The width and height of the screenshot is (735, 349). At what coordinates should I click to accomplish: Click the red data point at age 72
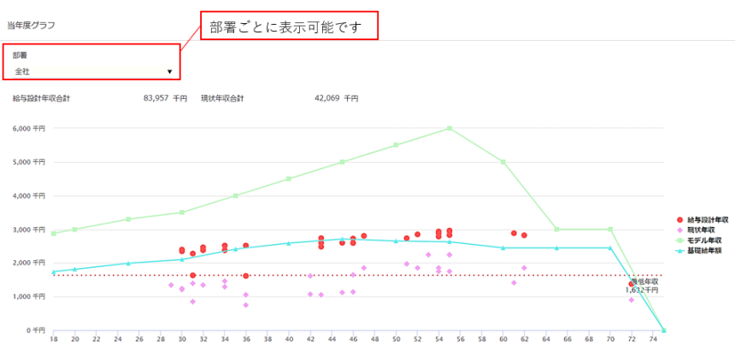click(x=632, y=284)
